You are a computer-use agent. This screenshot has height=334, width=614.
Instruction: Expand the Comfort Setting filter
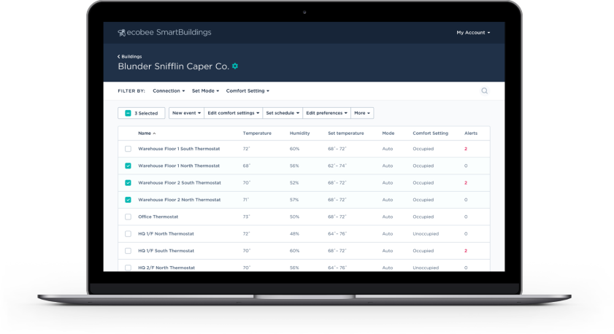(x=247, y=90)
